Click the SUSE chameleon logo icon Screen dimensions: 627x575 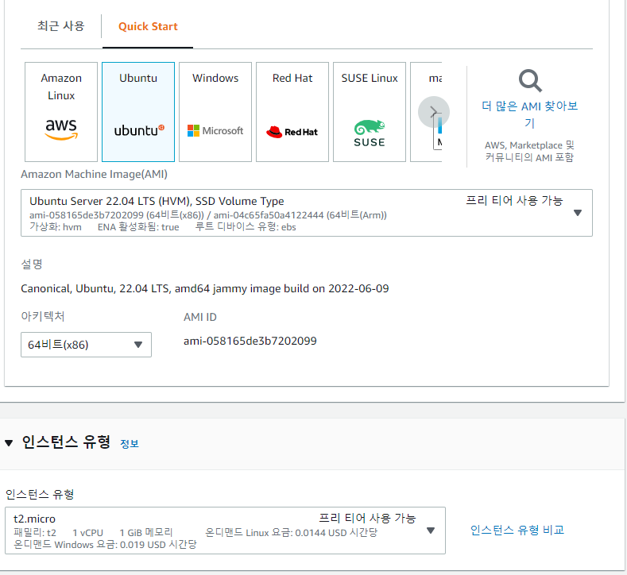(x=370, y=133)
